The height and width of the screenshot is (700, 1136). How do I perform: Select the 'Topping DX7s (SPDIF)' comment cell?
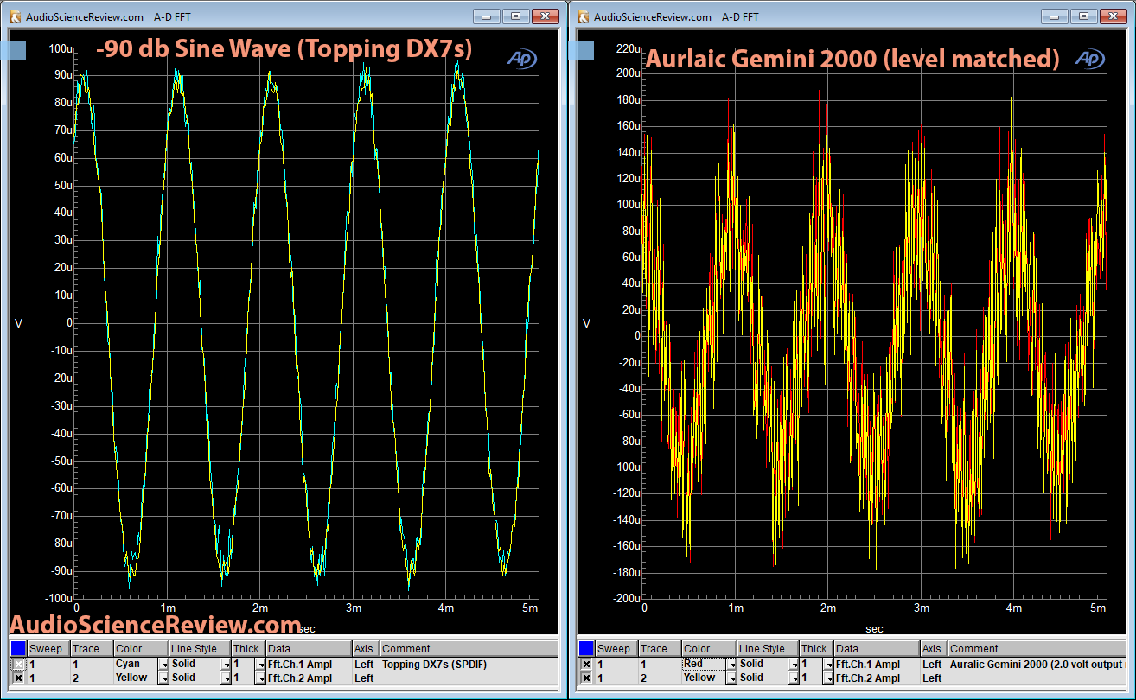pos(469,664)
